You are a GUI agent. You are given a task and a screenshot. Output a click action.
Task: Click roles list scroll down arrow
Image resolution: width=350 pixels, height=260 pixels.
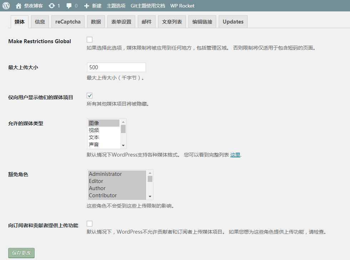150,197
